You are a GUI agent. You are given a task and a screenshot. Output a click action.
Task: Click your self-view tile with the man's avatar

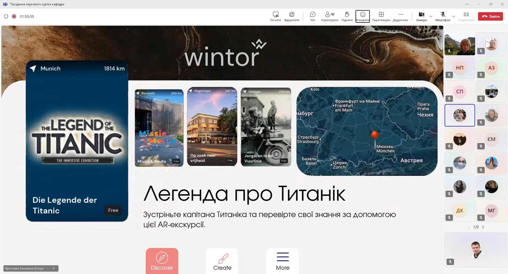(x=476, y=250)
